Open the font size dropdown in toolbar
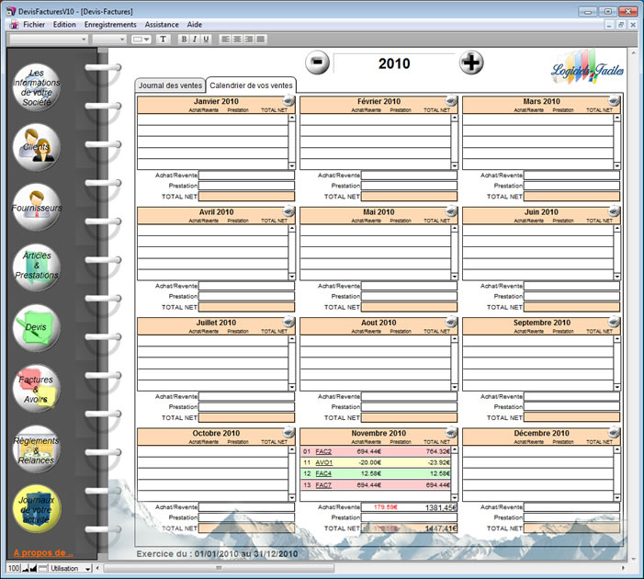The image size is (644, 579). pos(122,40)
